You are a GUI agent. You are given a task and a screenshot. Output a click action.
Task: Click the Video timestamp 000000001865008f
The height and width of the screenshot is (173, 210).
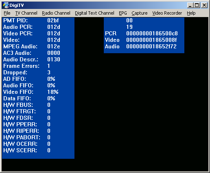coord(151,40)
